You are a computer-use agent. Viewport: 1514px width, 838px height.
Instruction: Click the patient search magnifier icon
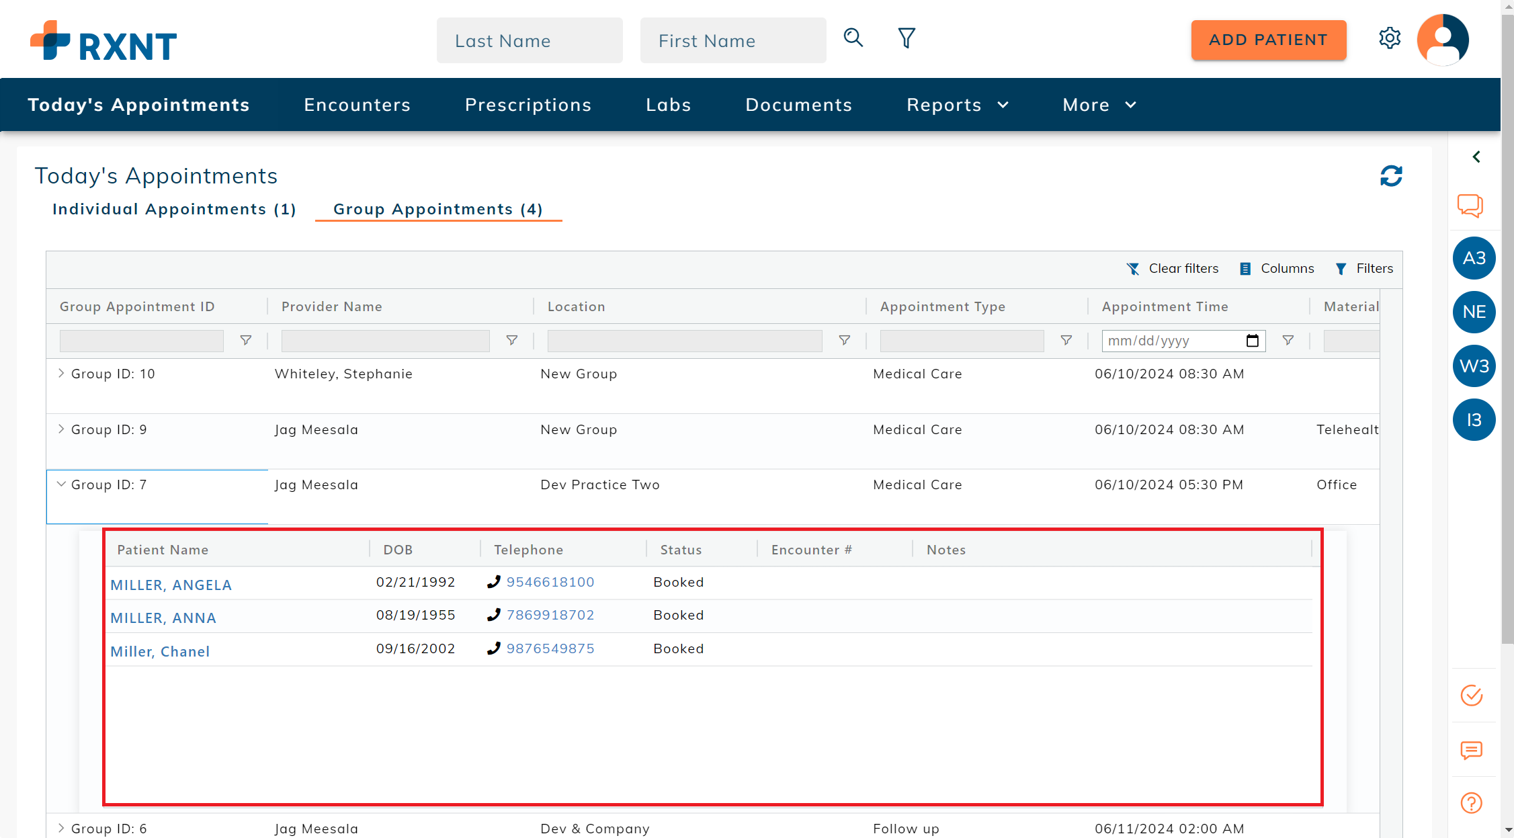tap(853, 38)
